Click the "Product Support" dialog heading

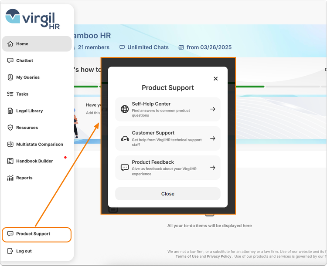tap(168, 88)
